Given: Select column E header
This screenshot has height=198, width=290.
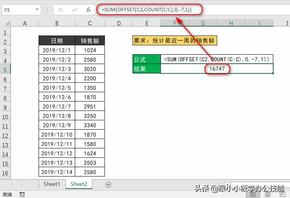Looking at the screenshot, I should [147, 23].
